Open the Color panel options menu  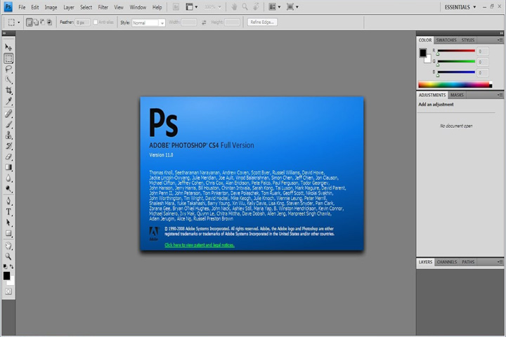coord(500,40)
